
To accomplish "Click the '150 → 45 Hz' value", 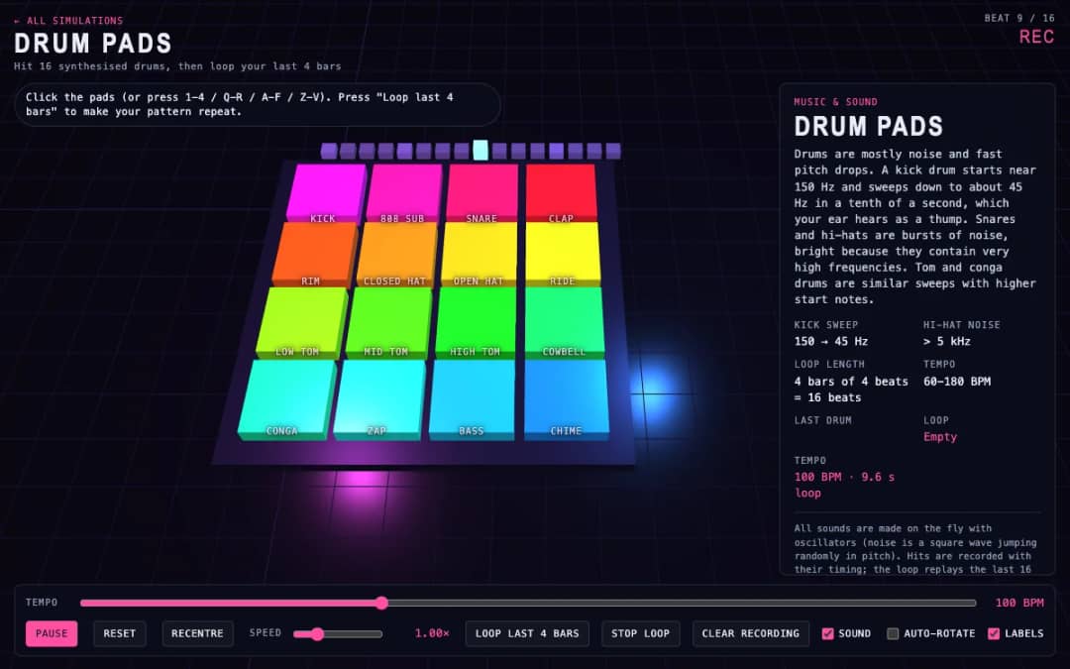I will [830, 341].
